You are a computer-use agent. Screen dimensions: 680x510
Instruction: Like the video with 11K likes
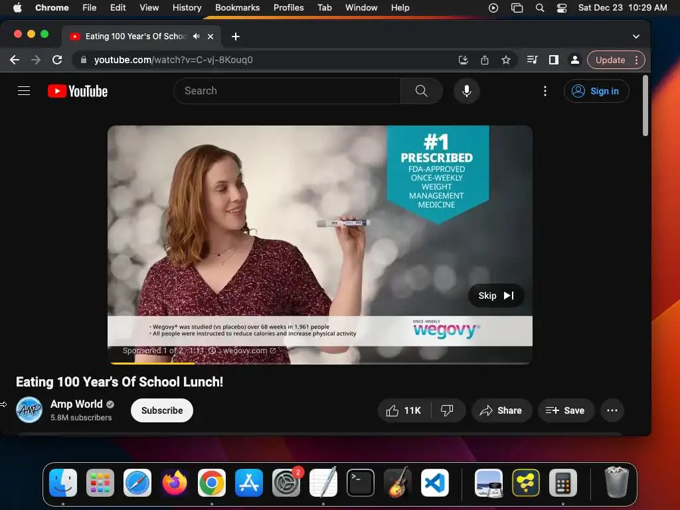[x=404, y=410]
